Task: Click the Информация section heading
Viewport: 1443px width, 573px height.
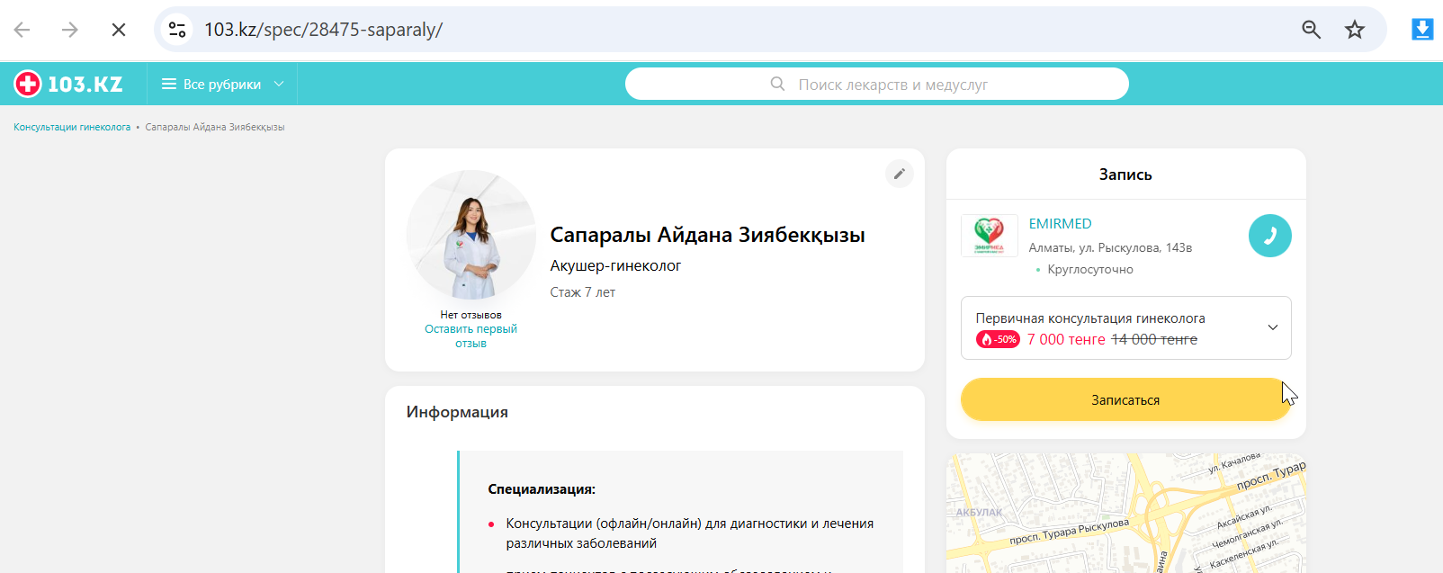Action: click(457, 412)
